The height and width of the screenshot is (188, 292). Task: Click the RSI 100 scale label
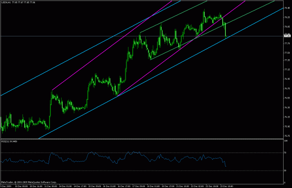[285, 141]
